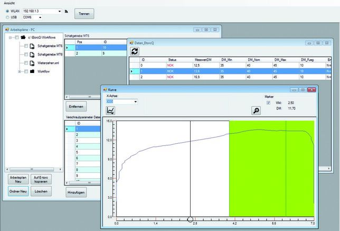Click the chart icon below X-Achse
The image size is (340, 231).
111,110
